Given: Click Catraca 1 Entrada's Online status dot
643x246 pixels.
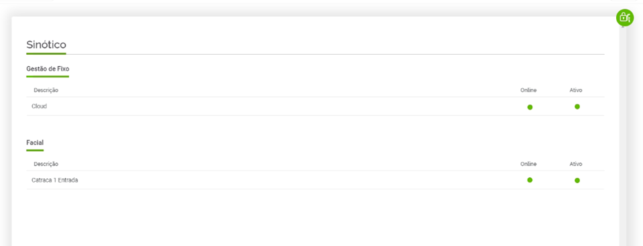Looking at the screenshot, I should click(530, 180).
